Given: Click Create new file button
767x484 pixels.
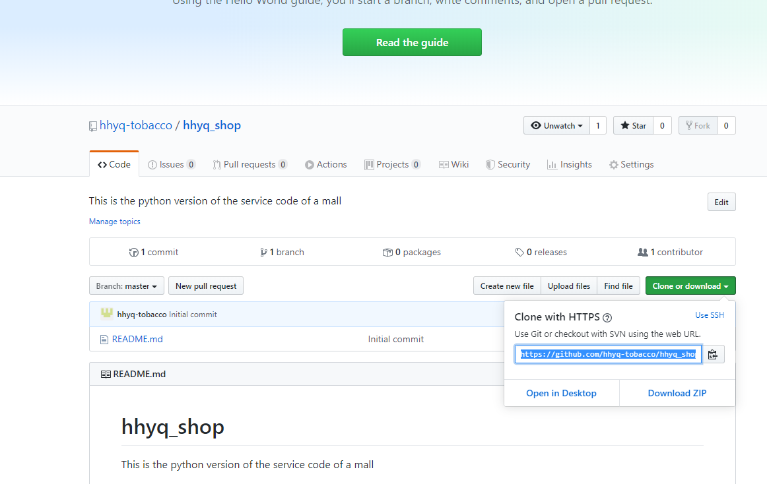Looking at the screenshot, I should 507,286.
